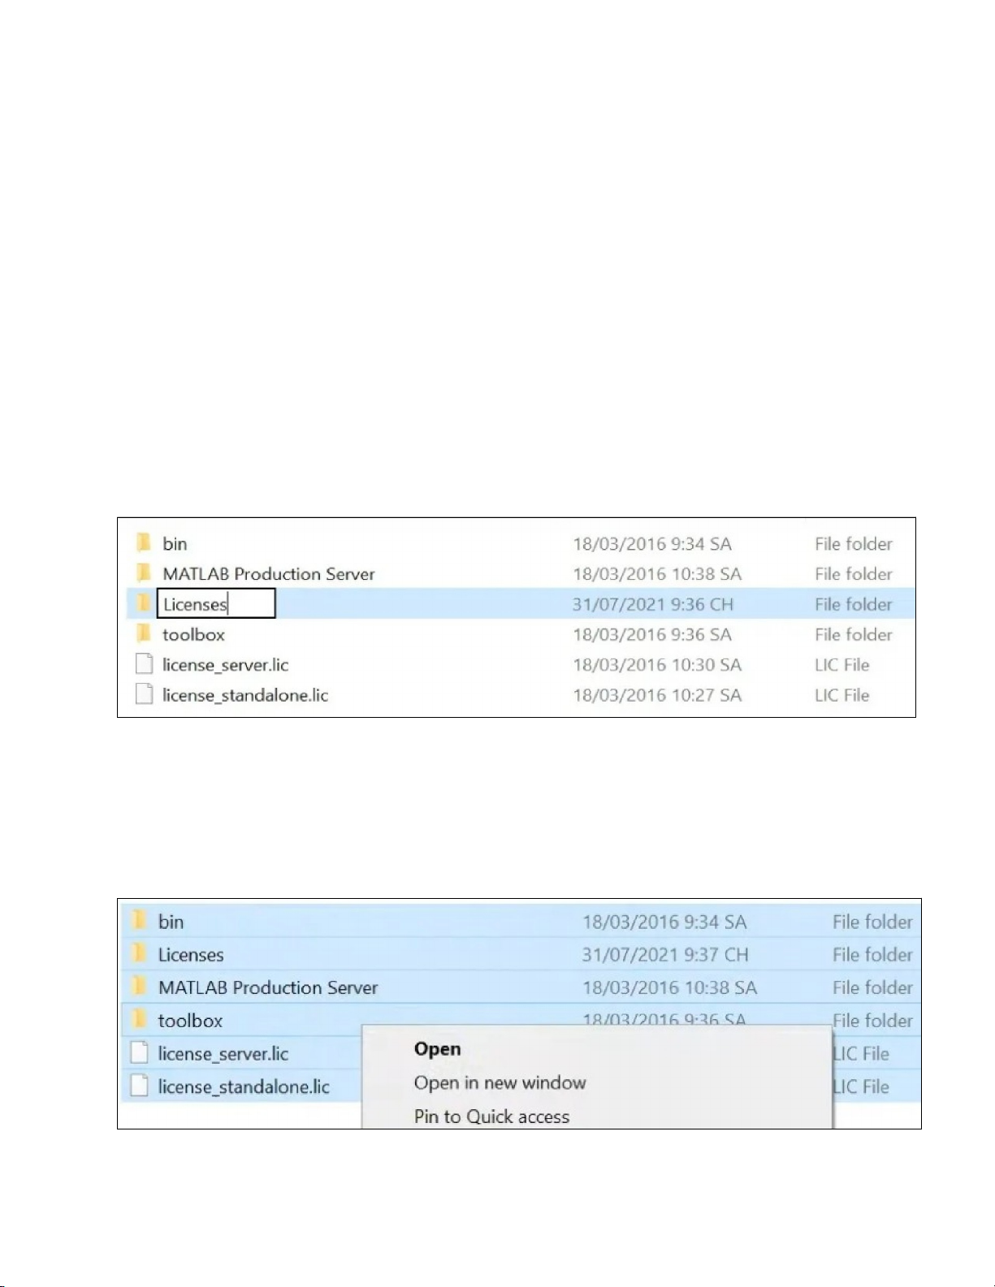Click the license_standalone.lic file icon in the upper list
Screen dimensions: 995x1287
(x=144, y=694)
